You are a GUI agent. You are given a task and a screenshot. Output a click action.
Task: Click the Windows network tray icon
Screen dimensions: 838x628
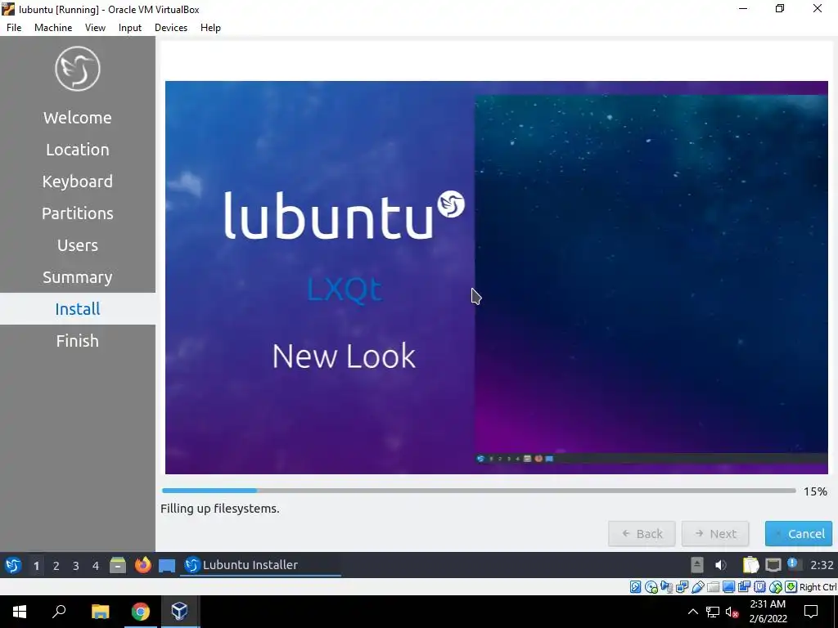[x=713, y=612]
